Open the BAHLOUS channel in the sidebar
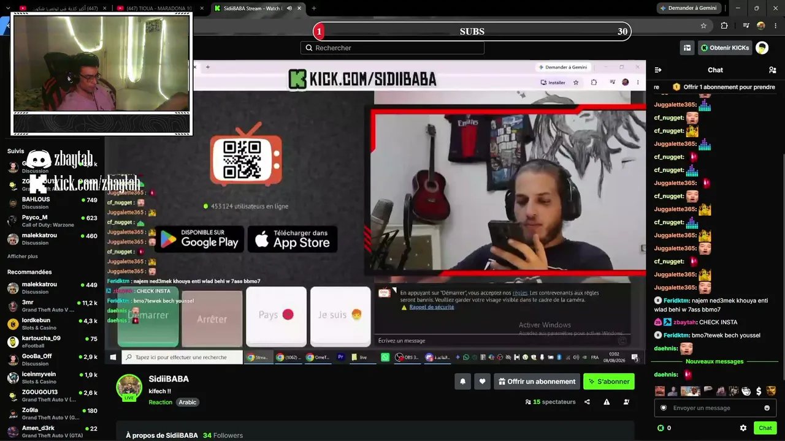This screenshot has width=785, height=441. [x=52, y=203]
